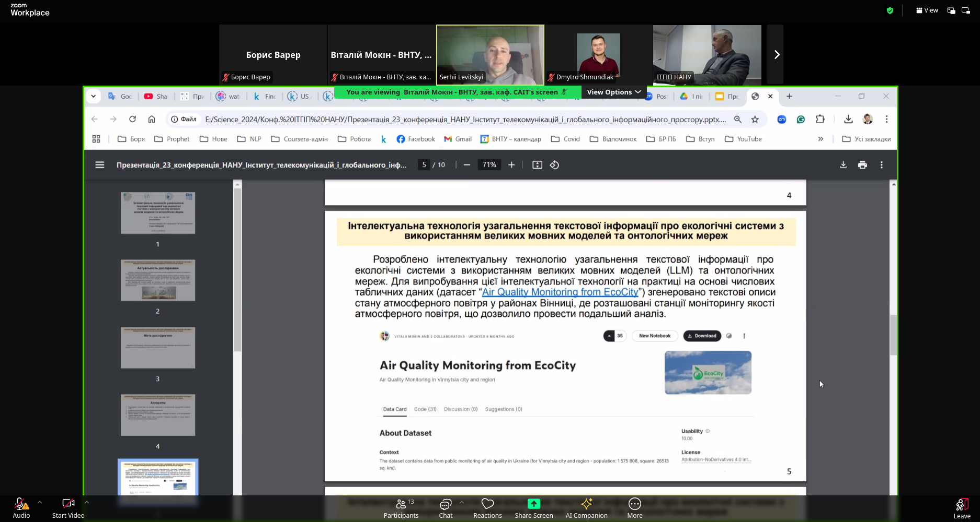Select the Serhii Levitskyi video tile
This screenshot has height=522, width=980.
coord(490,55)
